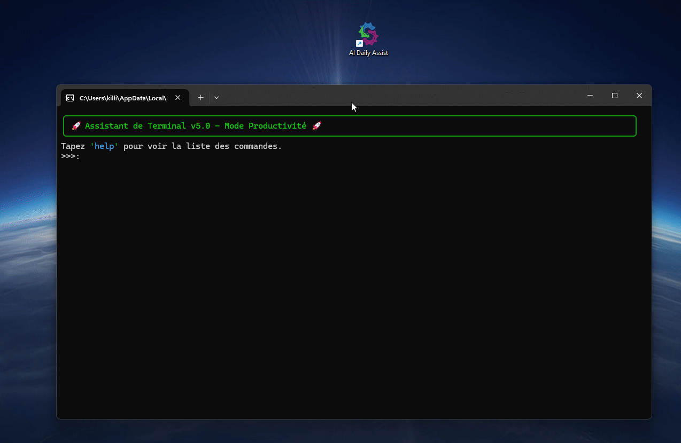Open the AI Daily Assist desktop shortcut

(x=368, y=35)
